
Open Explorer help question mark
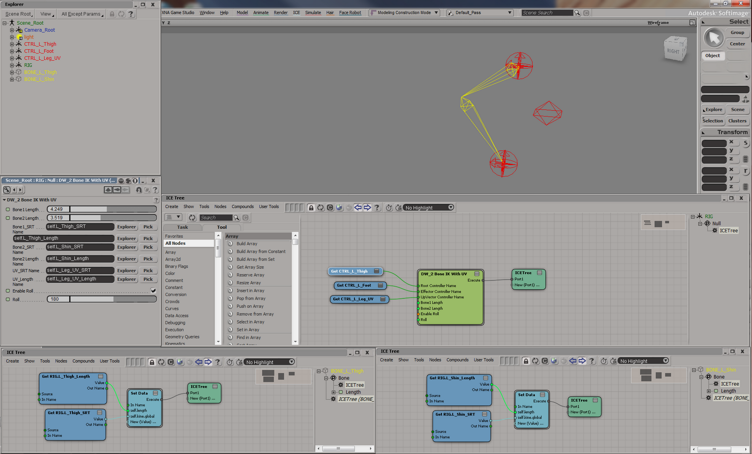tap(131, 14)
